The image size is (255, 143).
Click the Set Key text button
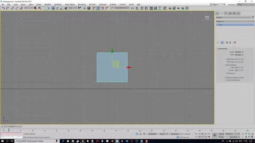coord(221,137)
